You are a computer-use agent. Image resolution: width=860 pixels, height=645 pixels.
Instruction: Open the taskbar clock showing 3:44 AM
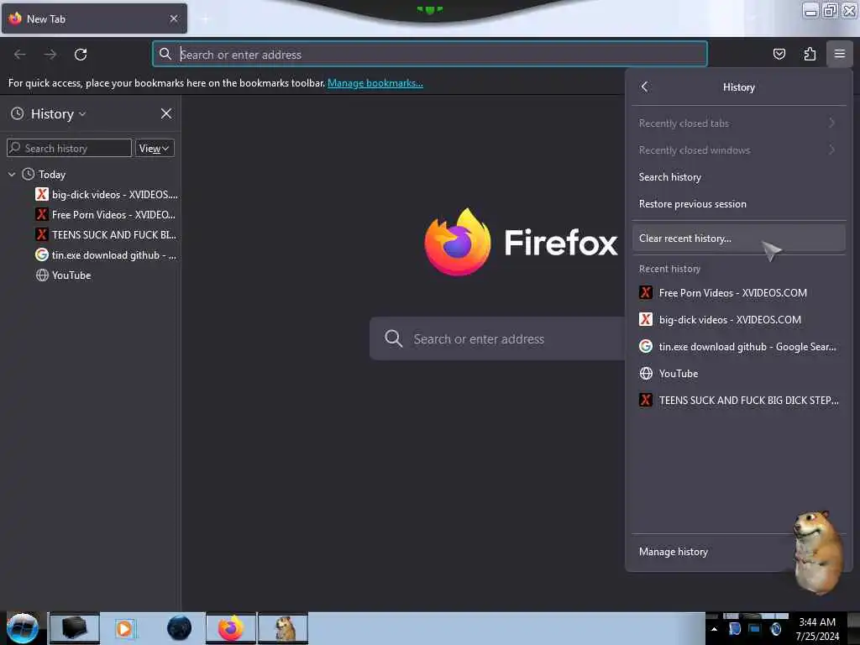817,628
